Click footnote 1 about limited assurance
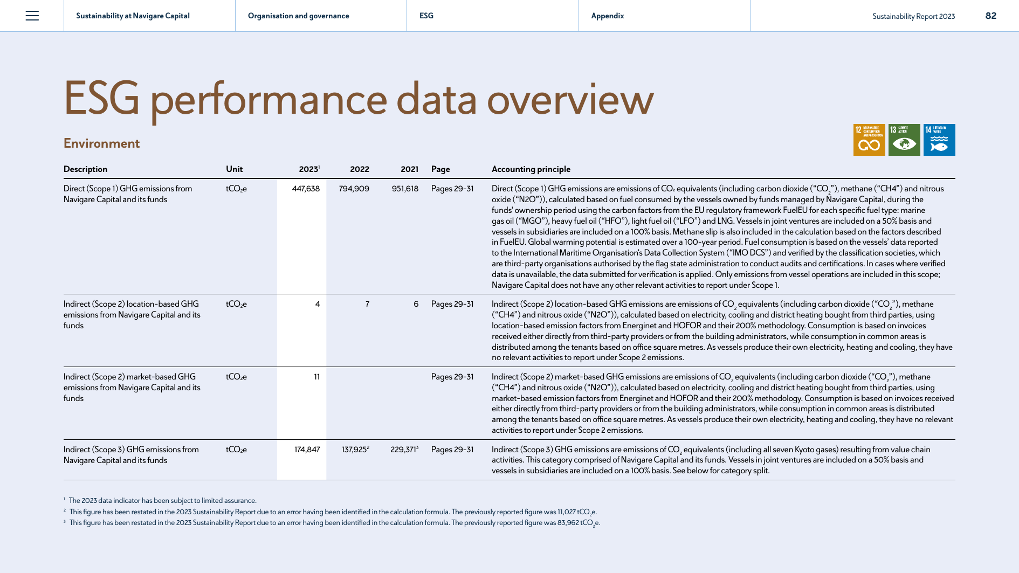Image resolution: width=1019 pixels, height=573 pixels. point(160,501)
